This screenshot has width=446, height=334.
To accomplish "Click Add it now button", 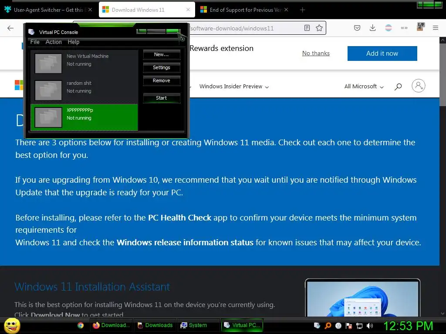I will coord(382,53).
